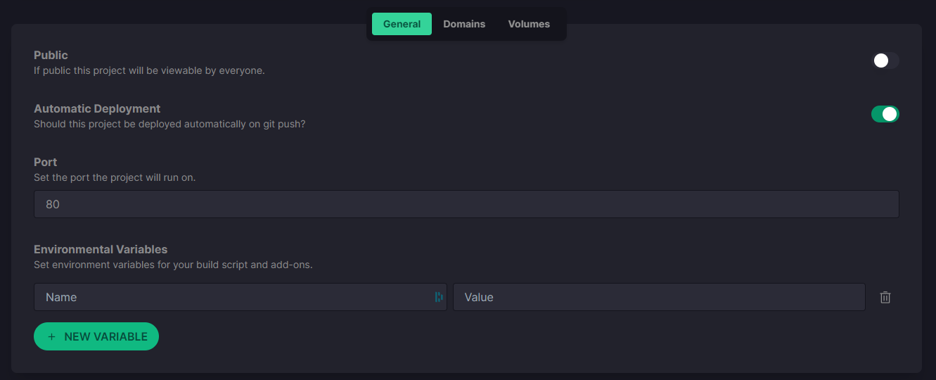Click the Public setting heading
This screenshot has width=936, height=380.
pyautogui.click(x=51, y=55)
